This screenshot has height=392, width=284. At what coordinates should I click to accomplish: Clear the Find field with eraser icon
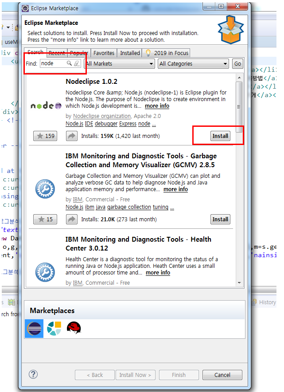[x=77, y=63]
